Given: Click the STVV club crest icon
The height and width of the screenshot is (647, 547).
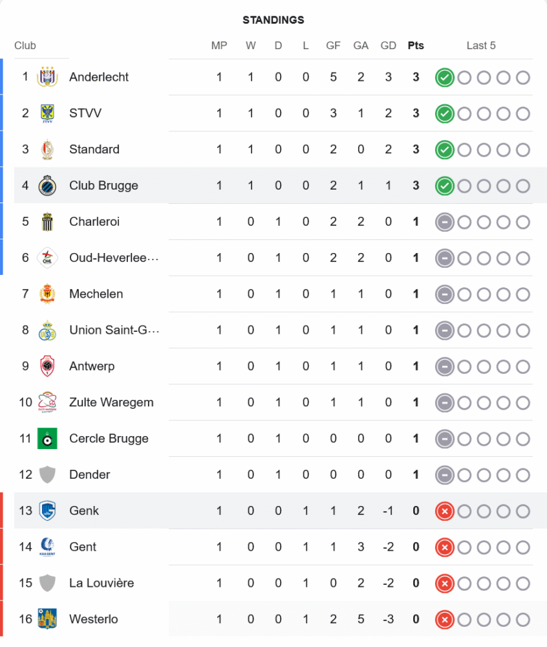Looking at the screenshot, I should [x=47, y=113].
